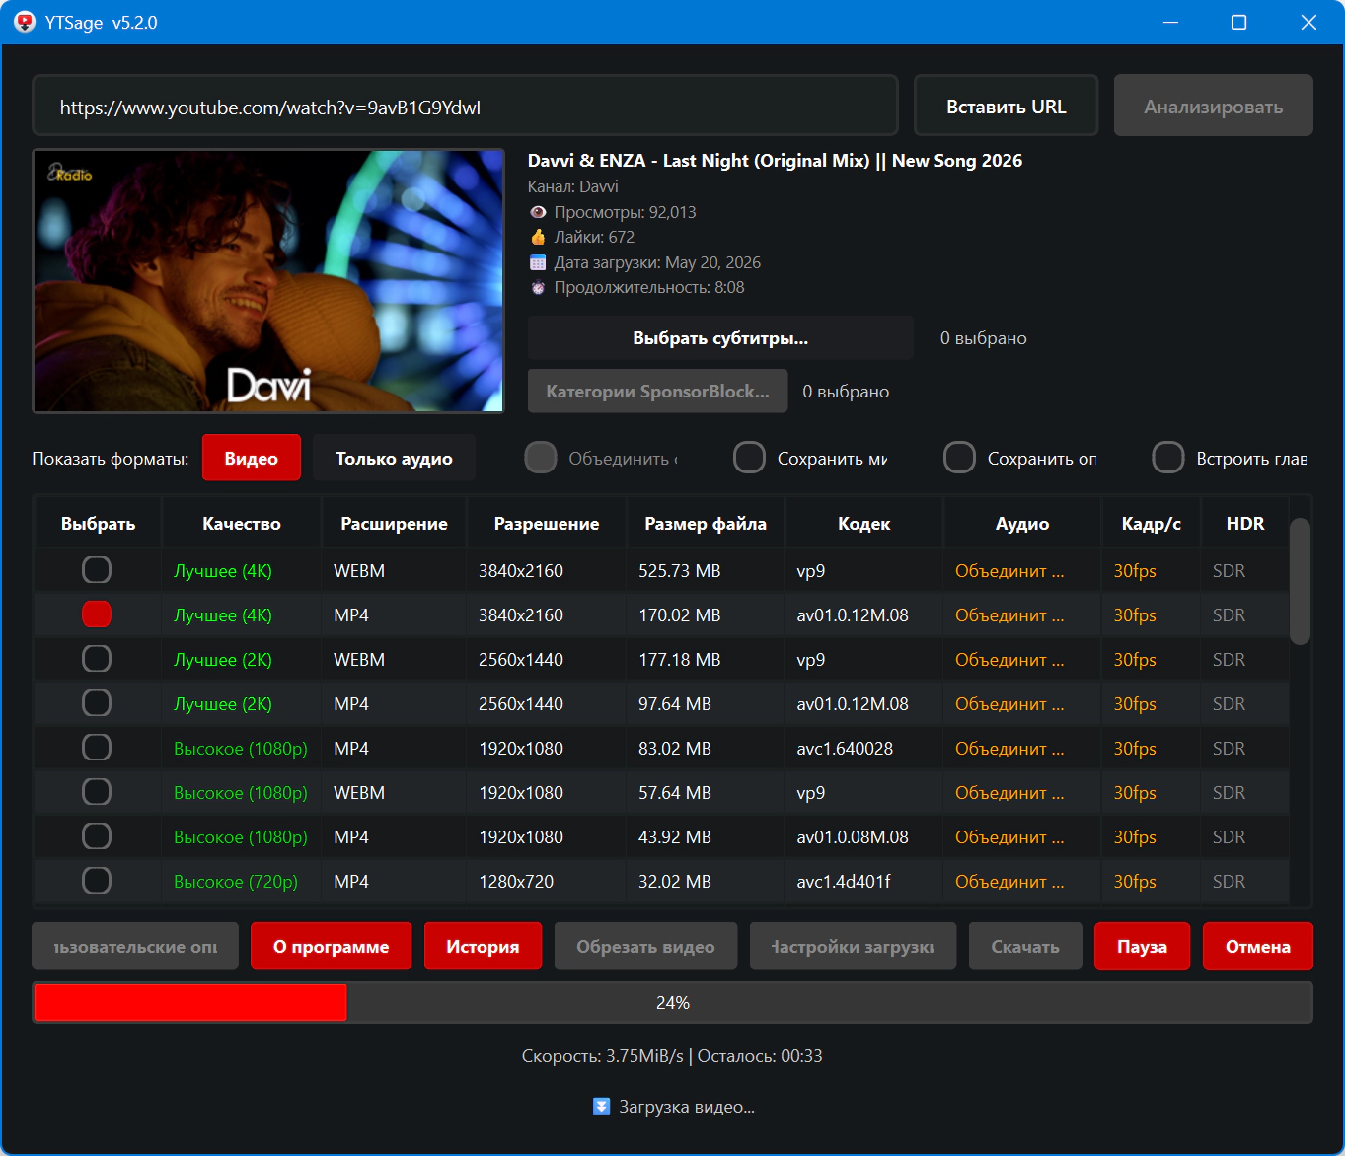Open Настройки загрузки settings
The height and width of the screenshot is (1156, 1345).
[853, 946]
